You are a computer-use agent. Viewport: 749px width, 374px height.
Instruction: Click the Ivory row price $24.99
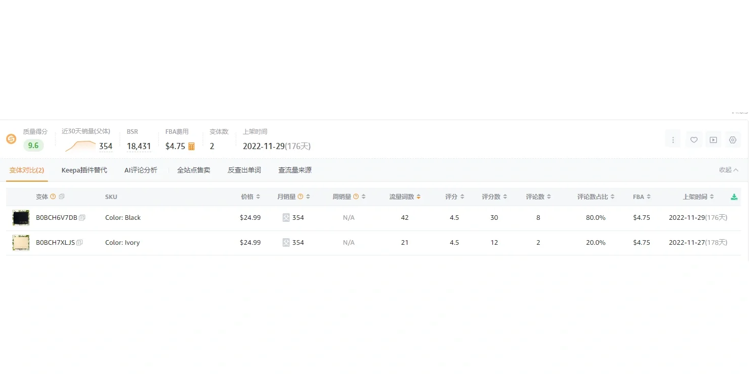(250, 243)
